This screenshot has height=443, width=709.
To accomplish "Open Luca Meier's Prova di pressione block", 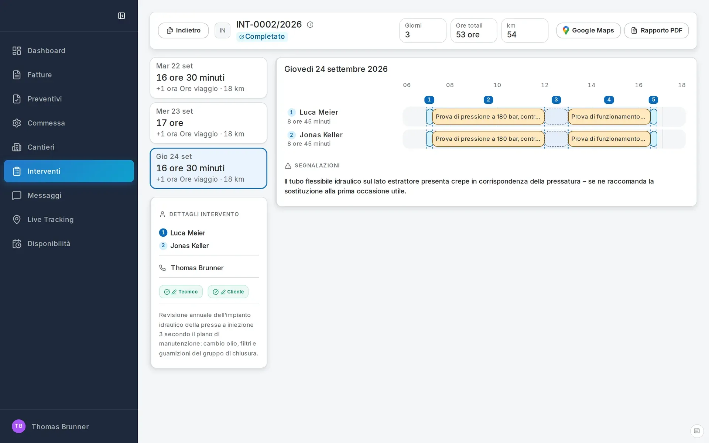I will tap(488, 117).
